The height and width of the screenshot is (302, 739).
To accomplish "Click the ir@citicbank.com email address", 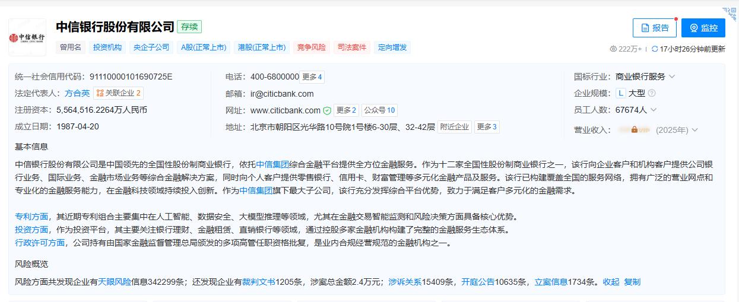I will (x=282, y=94).
